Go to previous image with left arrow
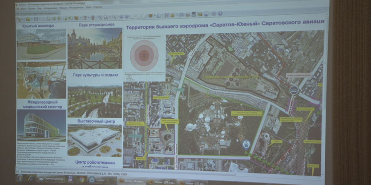Image resolution: width=371 pixels, height=185 pixels. (x=121, y=17)
